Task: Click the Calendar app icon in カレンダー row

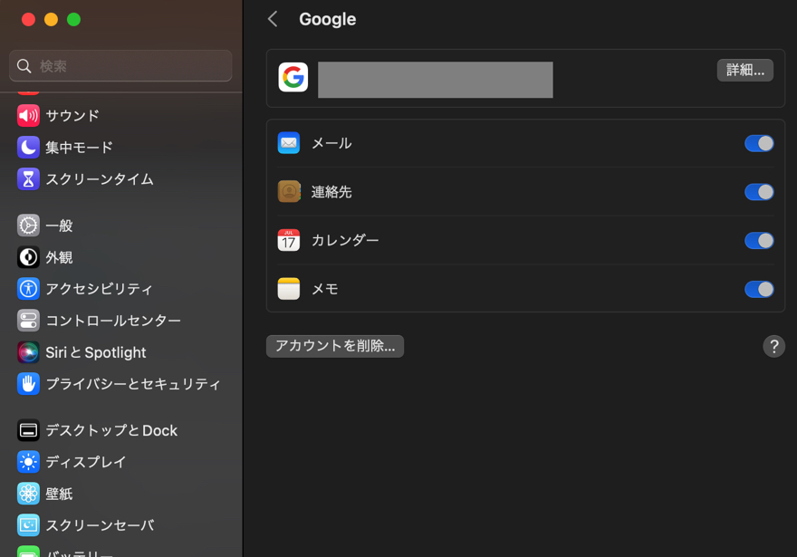Action: click(289, 240)
